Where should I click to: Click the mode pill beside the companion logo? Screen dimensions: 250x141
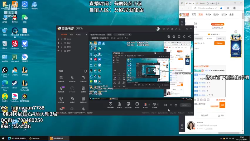click(x=79, y=29)
